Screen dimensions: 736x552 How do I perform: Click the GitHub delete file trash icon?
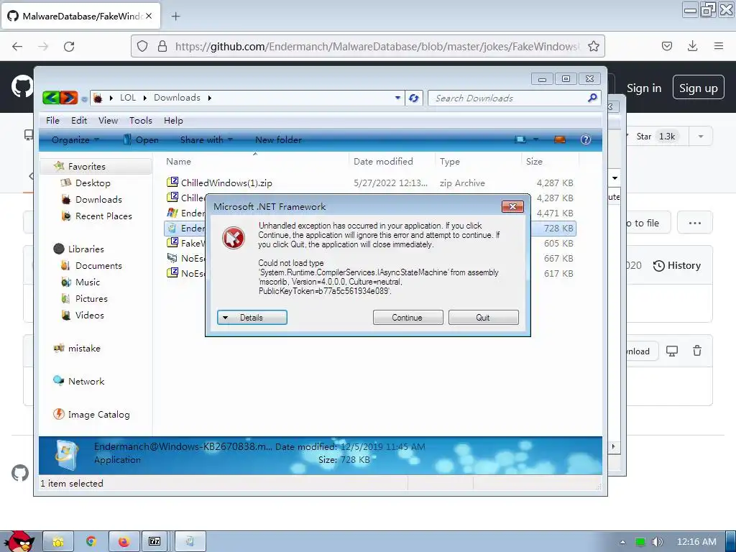[697, 351]
